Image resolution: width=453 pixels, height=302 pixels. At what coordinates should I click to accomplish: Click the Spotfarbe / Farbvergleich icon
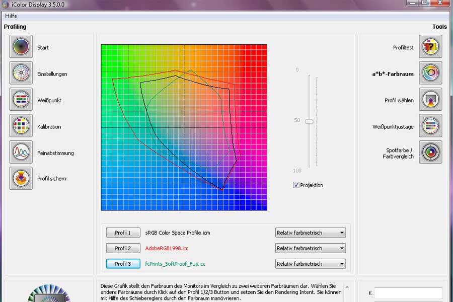tap(430, 152)
